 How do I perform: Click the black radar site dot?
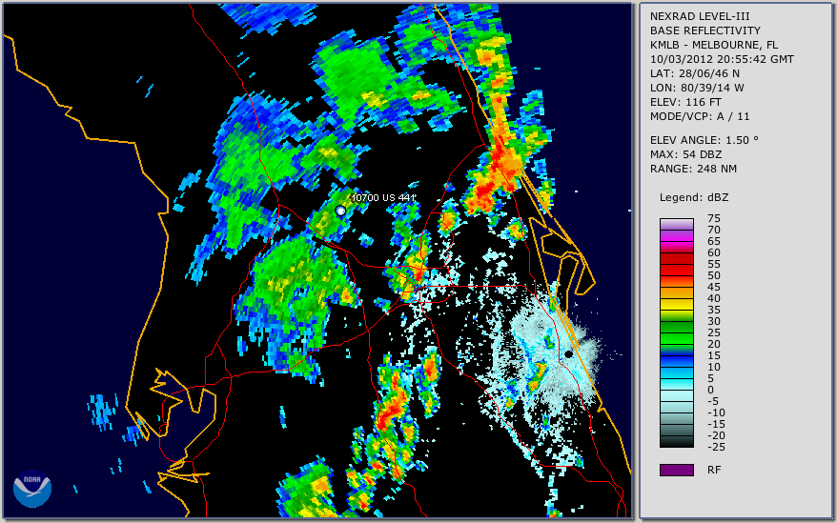point(569,354)
